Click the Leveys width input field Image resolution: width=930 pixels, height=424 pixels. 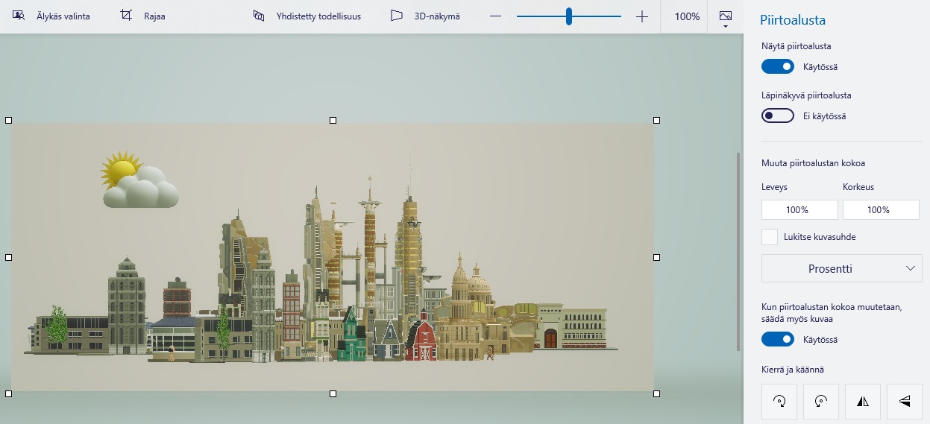click(799, 210)
